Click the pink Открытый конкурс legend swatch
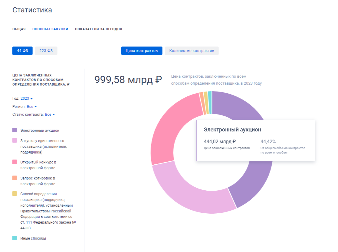Screen dimensions: 338x252 click(15, 162)
